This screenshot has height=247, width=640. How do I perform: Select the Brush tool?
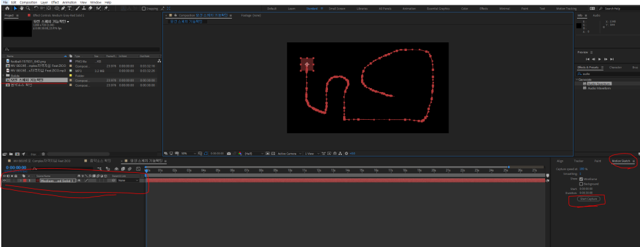pyautogui.click(x=78, y=8)
